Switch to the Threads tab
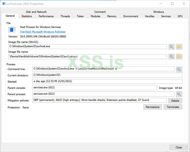 [65, 16]
